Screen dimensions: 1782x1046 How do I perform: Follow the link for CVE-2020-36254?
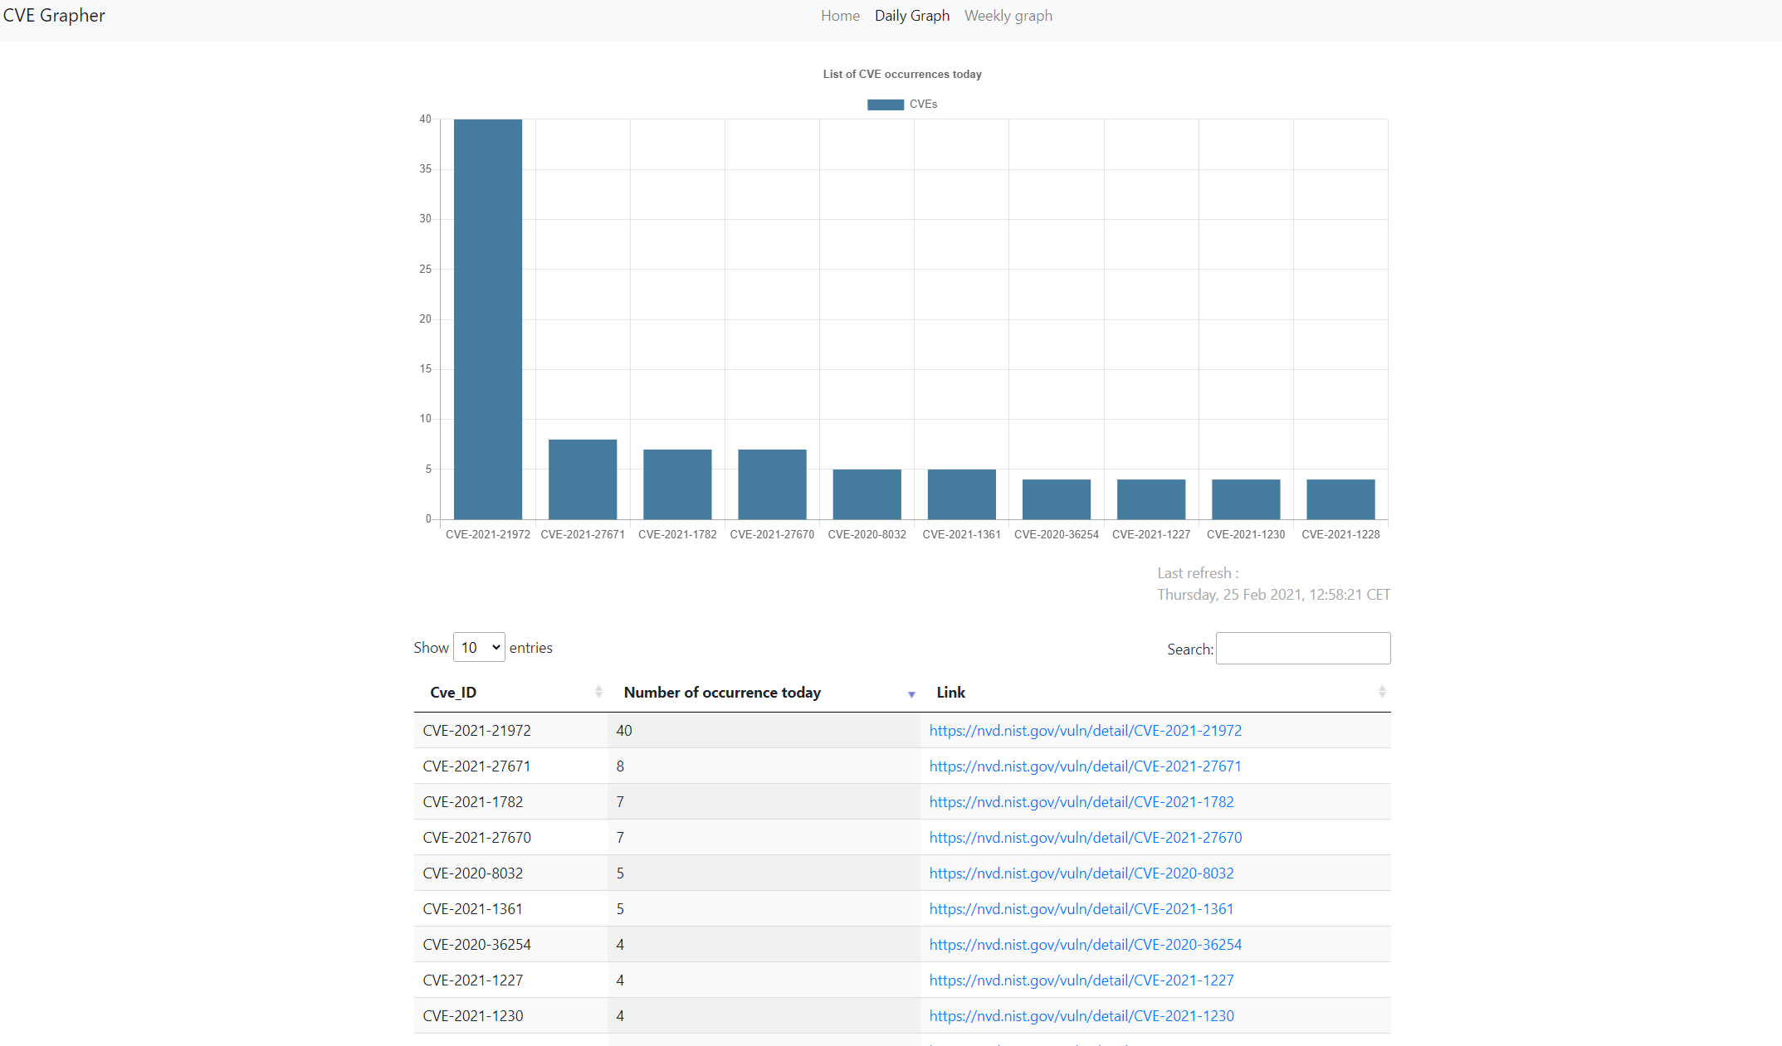[x=1085, y=944]
